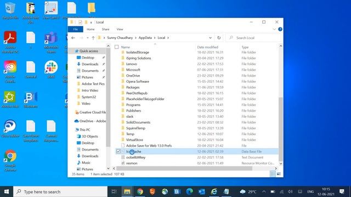This screenshot has width=351, height=197.
Task: Click the AppData breadcrumb segment
Action: pyautogui.click(x=145, y=38)
